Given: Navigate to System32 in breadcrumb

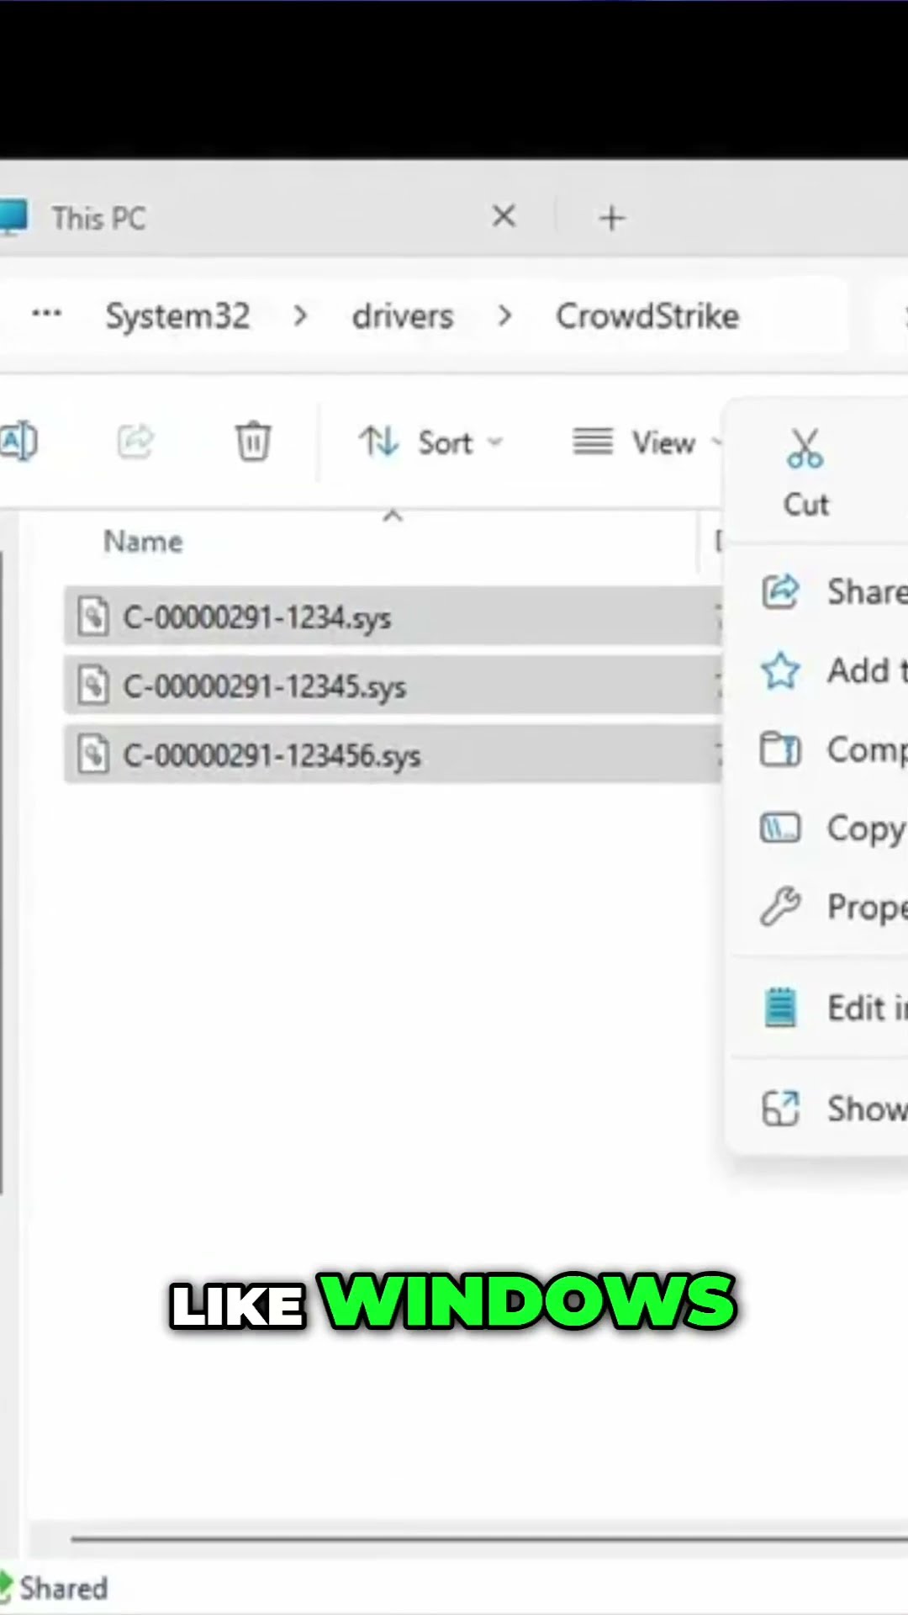Looking at the screenshot, I should 177,316.
